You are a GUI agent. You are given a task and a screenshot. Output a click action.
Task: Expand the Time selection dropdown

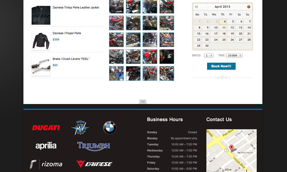point(234,55)
